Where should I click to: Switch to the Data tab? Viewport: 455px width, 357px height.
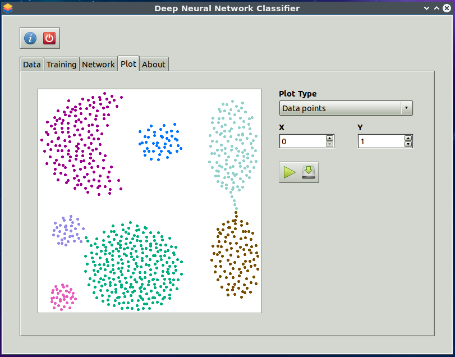[x=32, y=65]
